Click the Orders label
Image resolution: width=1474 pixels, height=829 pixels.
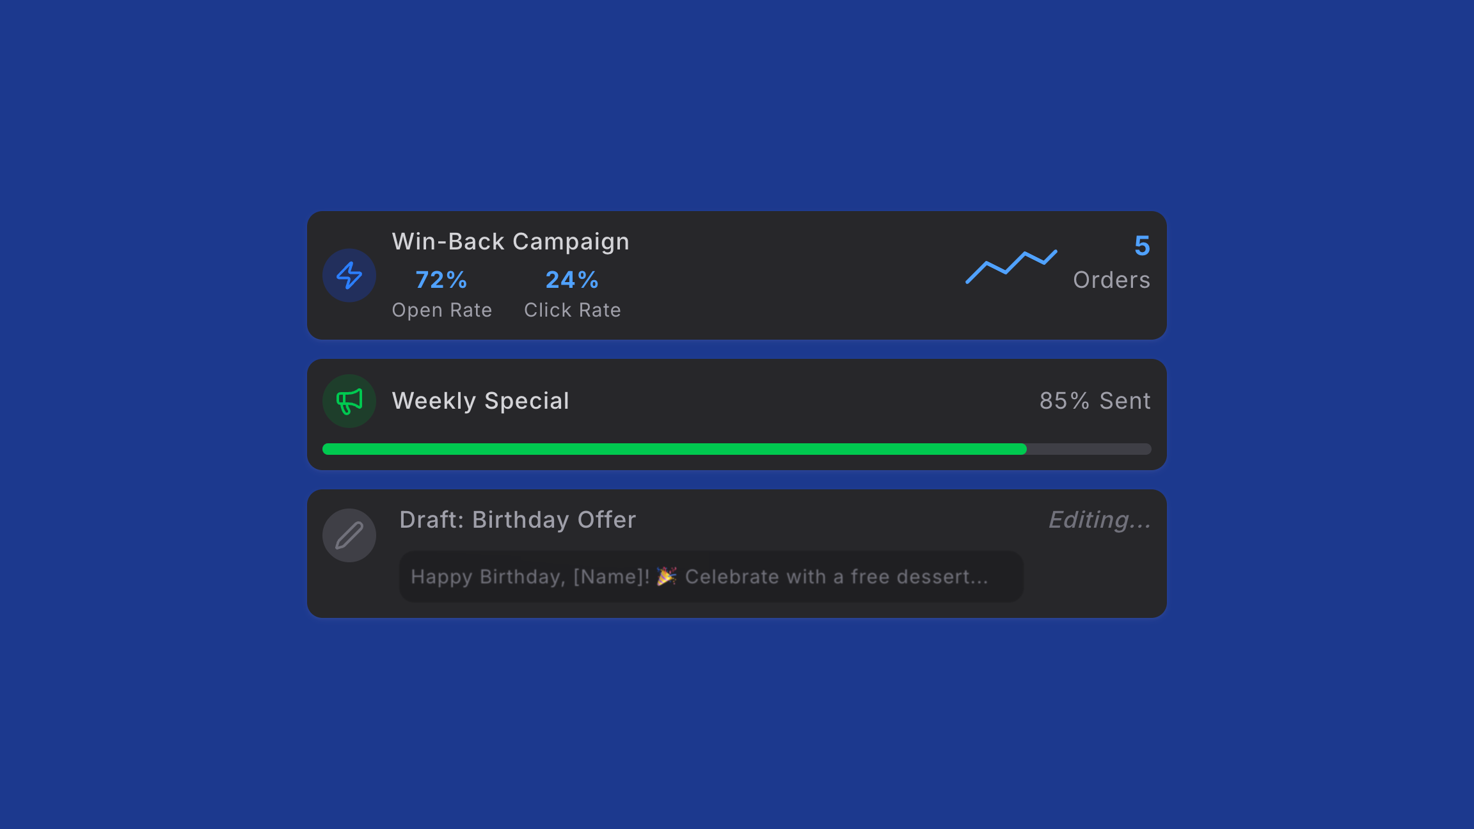[x=1112, y=280]
